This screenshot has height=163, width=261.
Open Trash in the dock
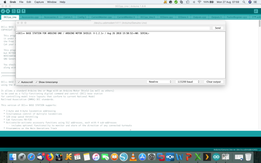coord(248,157)
